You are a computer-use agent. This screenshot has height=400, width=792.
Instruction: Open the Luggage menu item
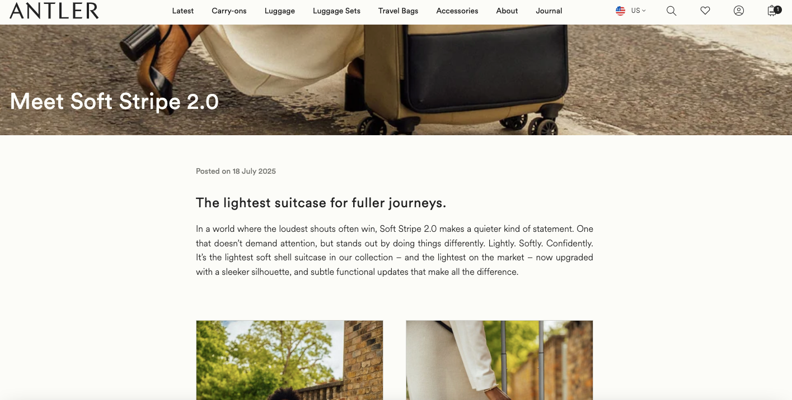(x=280, y=11)
